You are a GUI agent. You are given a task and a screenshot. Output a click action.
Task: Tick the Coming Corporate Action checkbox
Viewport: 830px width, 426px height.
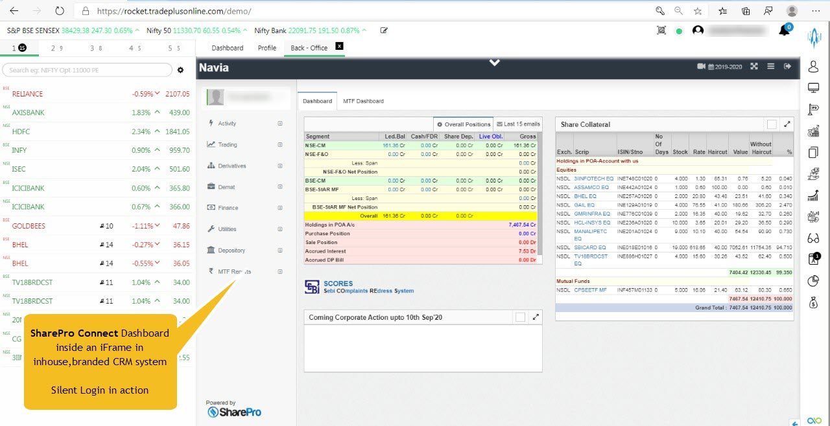tap(520, 317)
